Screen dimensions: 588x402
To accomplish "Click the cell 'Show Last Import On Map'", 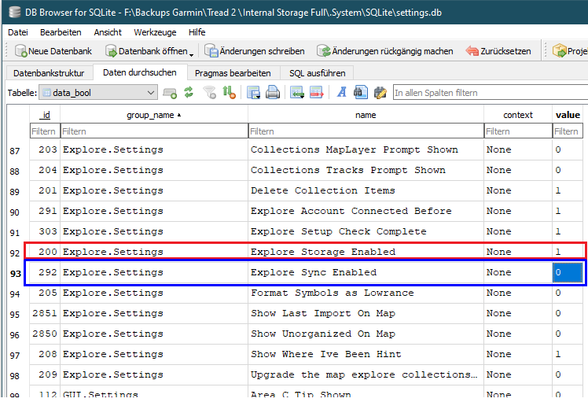I will tap(366, 313).
